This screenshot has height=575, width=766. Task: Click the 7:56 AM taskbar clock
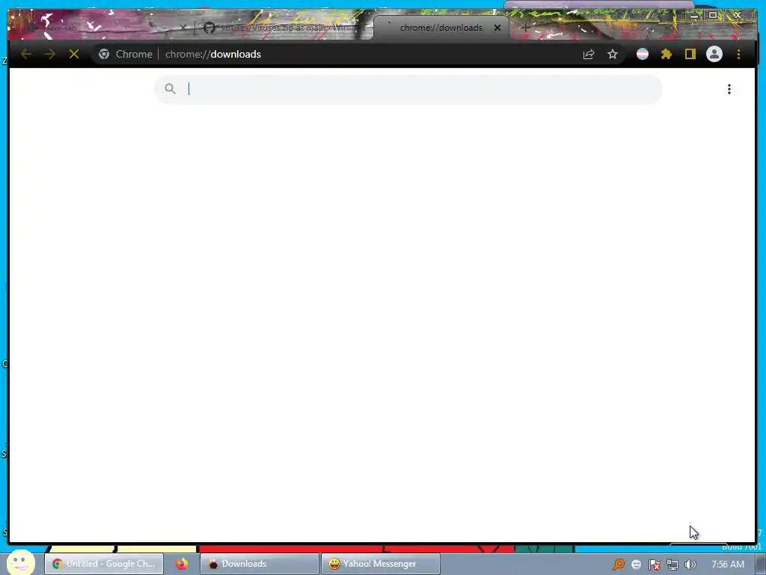point(728,565)
